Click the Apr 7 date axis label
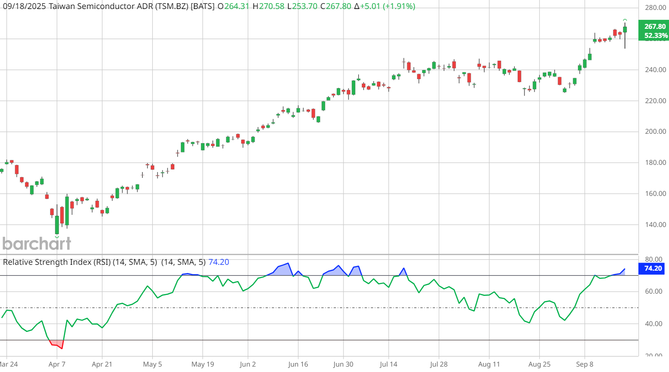669x372 pixels. [x=57, y=364]
